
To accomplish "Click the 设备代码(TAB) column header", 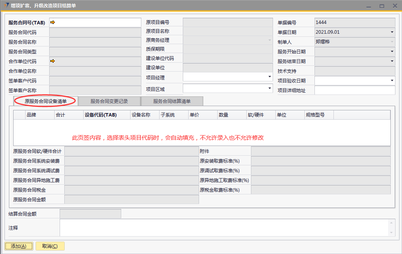I will pyautogui.click(x=101, y=115).
